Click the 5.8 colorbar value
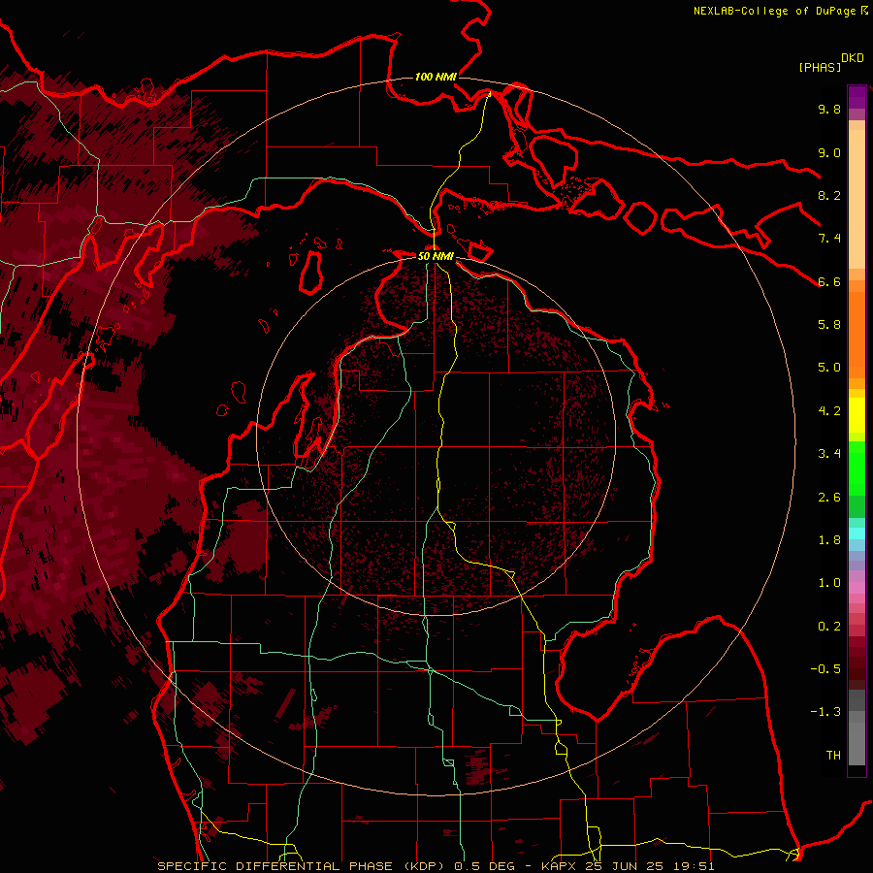The width and height of the screenshot is (873, 873). 829,325
